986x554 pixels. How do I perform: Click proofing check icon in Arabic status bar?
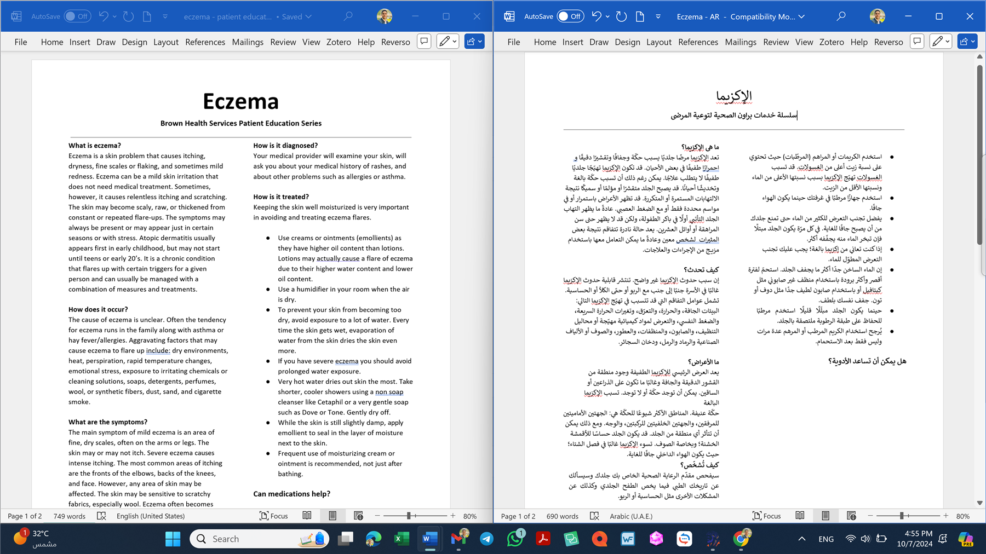[594, 516]
